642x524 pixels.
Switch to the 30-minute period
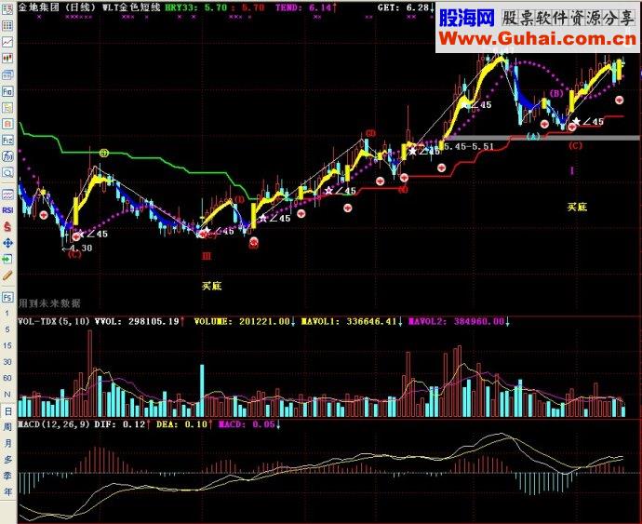click(x=7, y=362)
